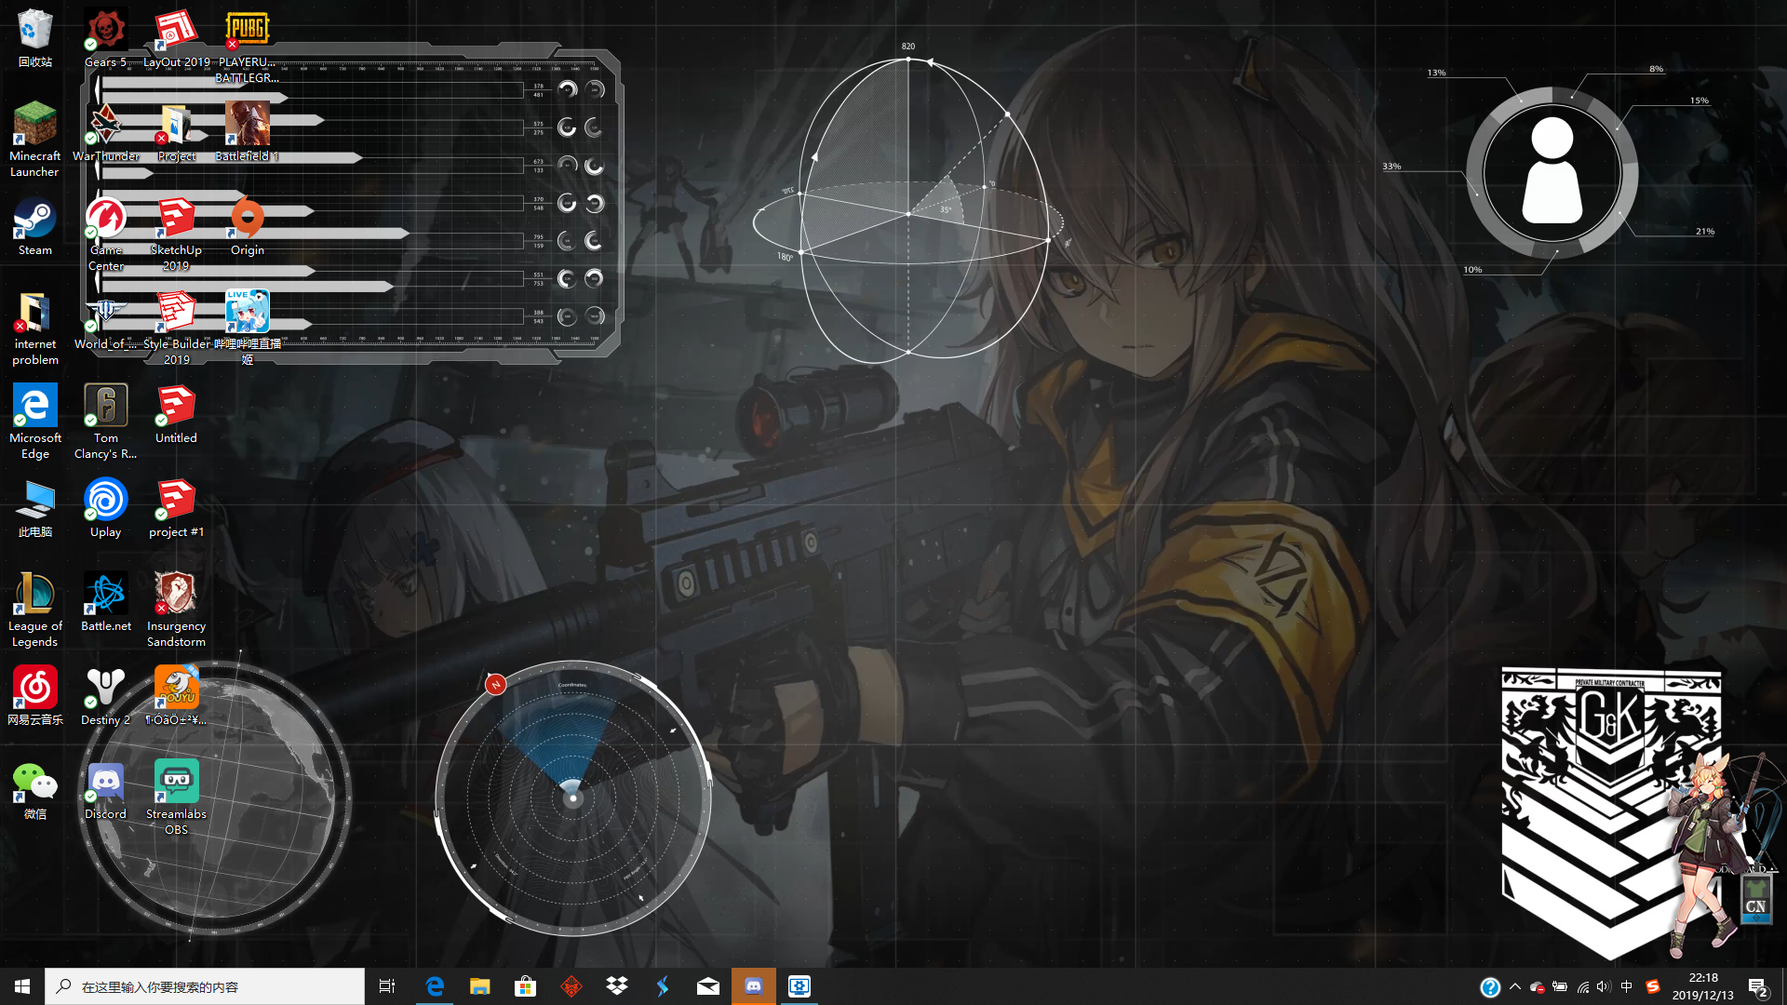Viewport: 1787px width, 1005px height.
Task: Toggle Wi-Fi via the network tray icon
Action: coord(1581,985)
